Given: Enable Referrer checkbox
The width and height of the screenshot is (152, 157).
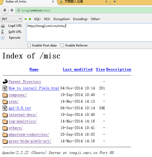Looking at the screenshot, I should pyautogui.click(x=62, y=45).
